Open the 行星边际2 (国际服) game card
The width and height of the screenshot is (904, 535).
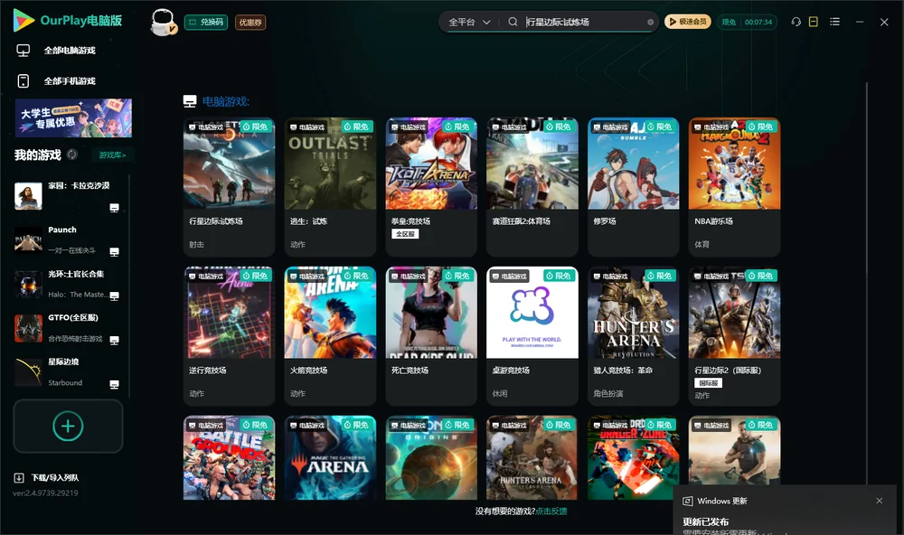[x=734, y=336]
